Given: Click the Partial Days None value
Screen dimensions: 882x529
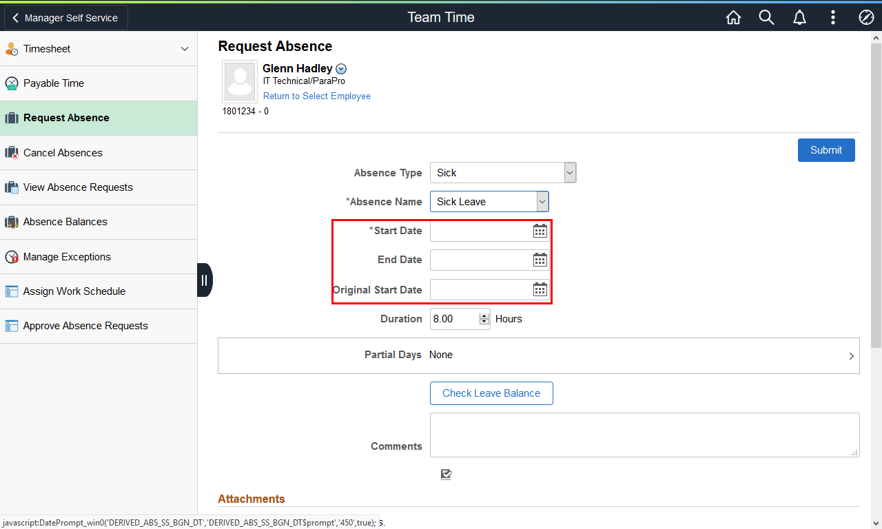Looking at the screenshot, I should [x=441, y=355].
